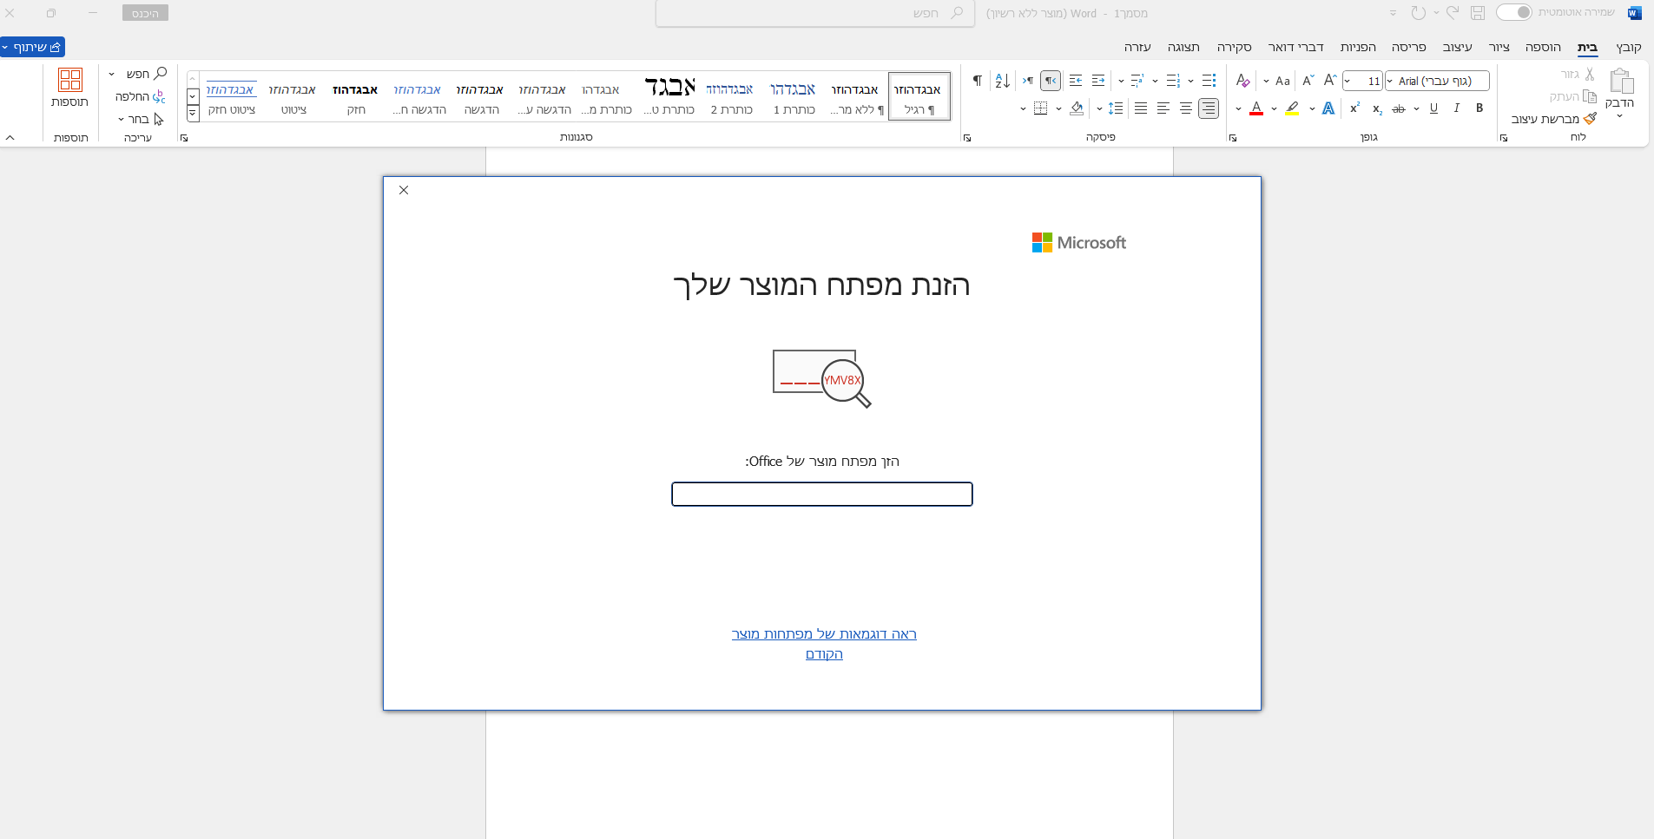The height and width of the screenshot is (839, 1654).
Task: Click the Decrease Indent icon
Action: pyautogui.click(x=1098, y=81)
